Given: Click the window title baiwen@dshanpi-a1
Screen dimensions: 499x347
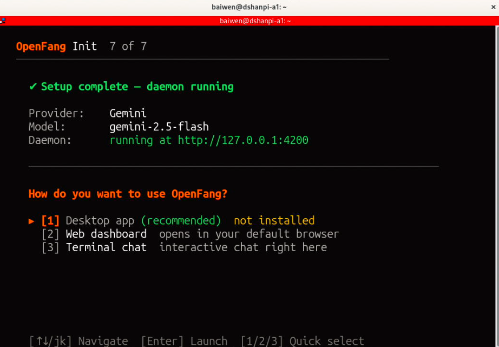Looking at the screenshot, I should click(250, 7).
